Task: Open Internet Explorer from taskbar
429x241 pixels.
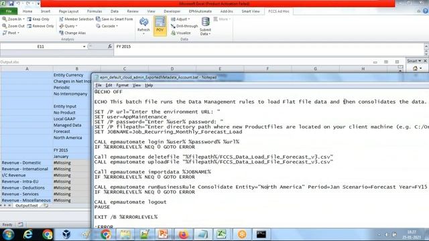Action: pos(28,234)
